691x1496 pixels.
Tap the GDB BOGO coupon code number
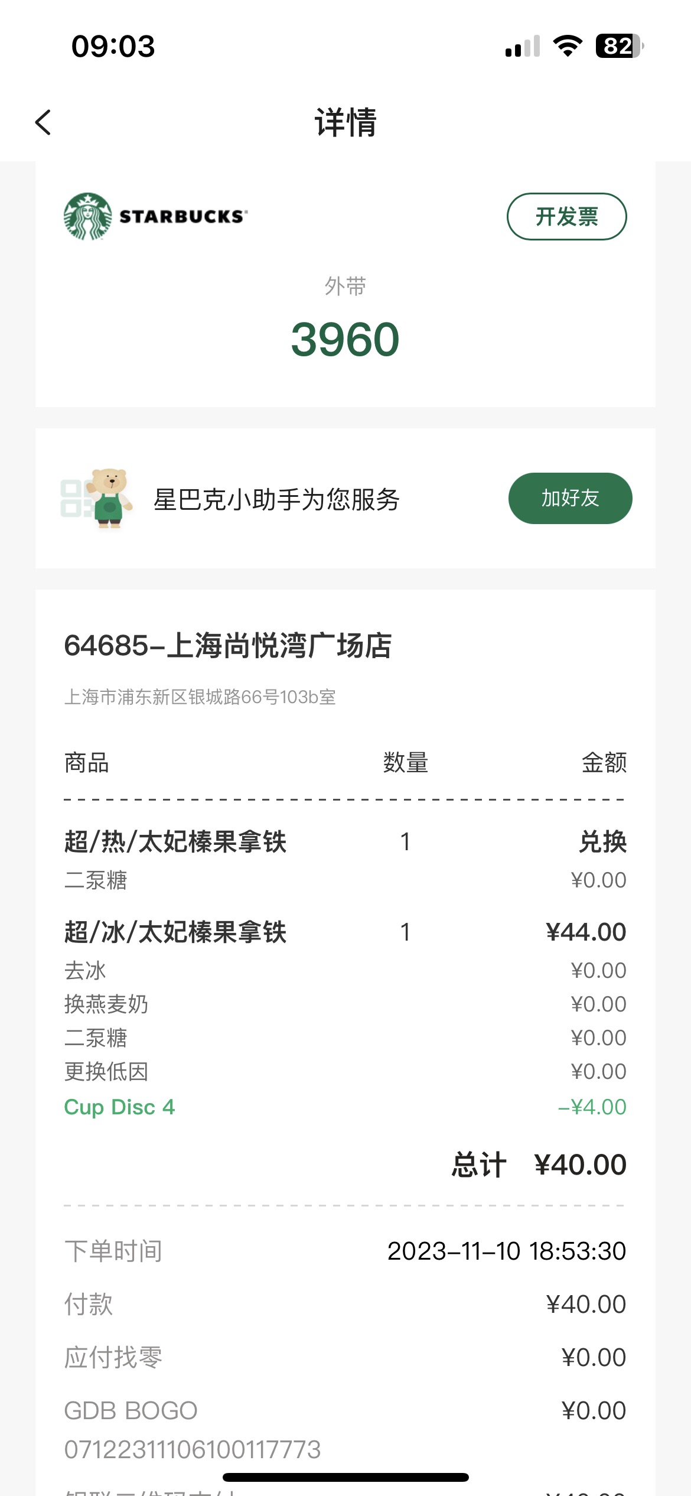pyautogui.click(x=193, y=1449)
